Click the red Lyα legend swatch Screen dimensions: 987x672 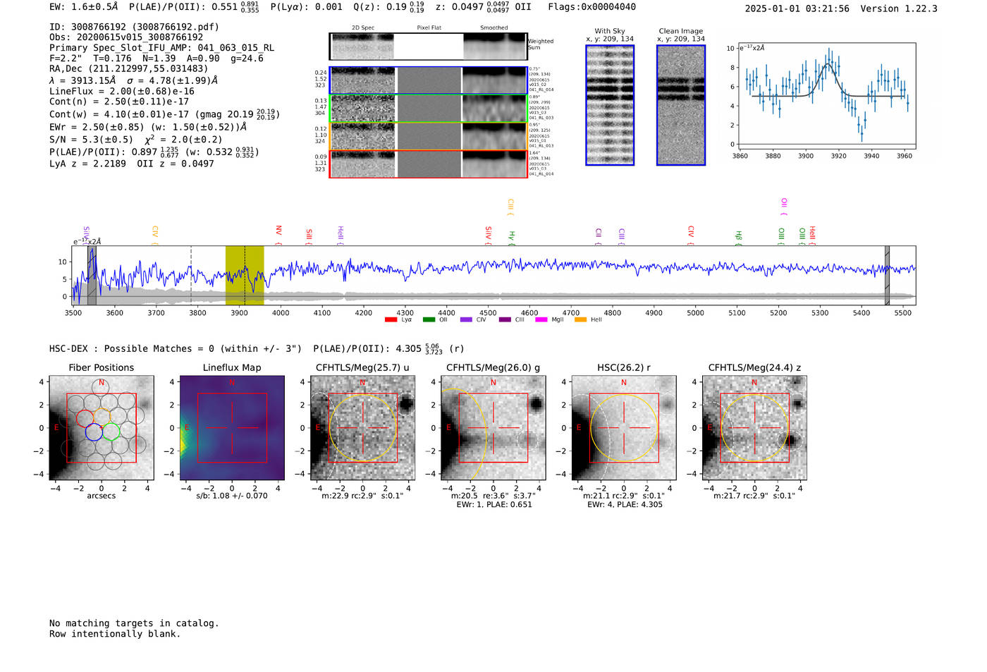pyautogui.click(x=391, y=320)
